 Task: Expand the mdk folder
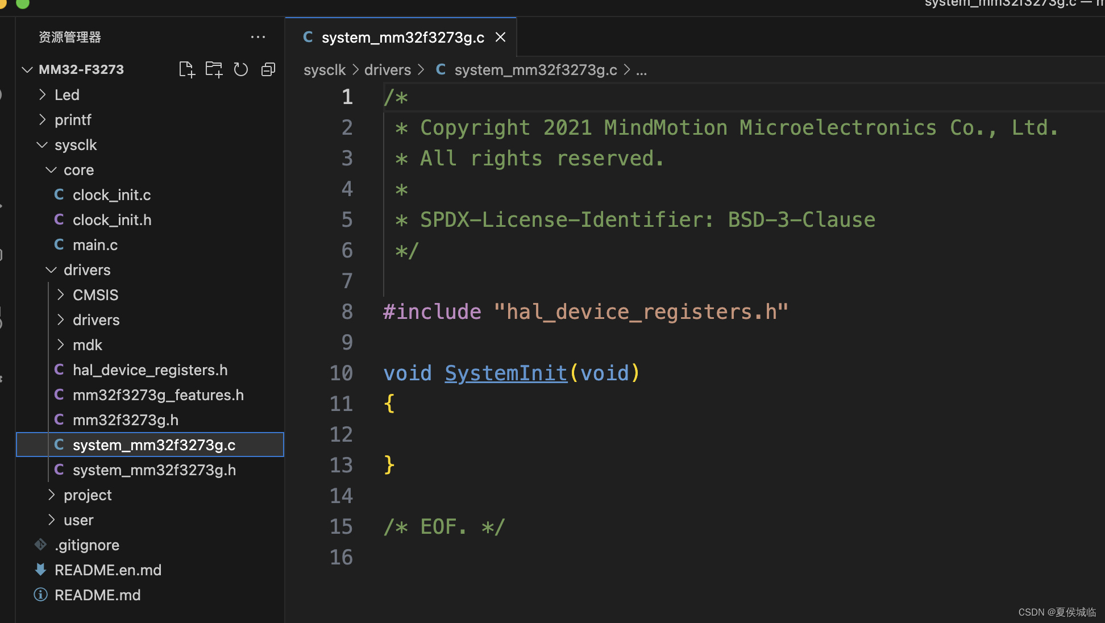[x=61, y=344]
